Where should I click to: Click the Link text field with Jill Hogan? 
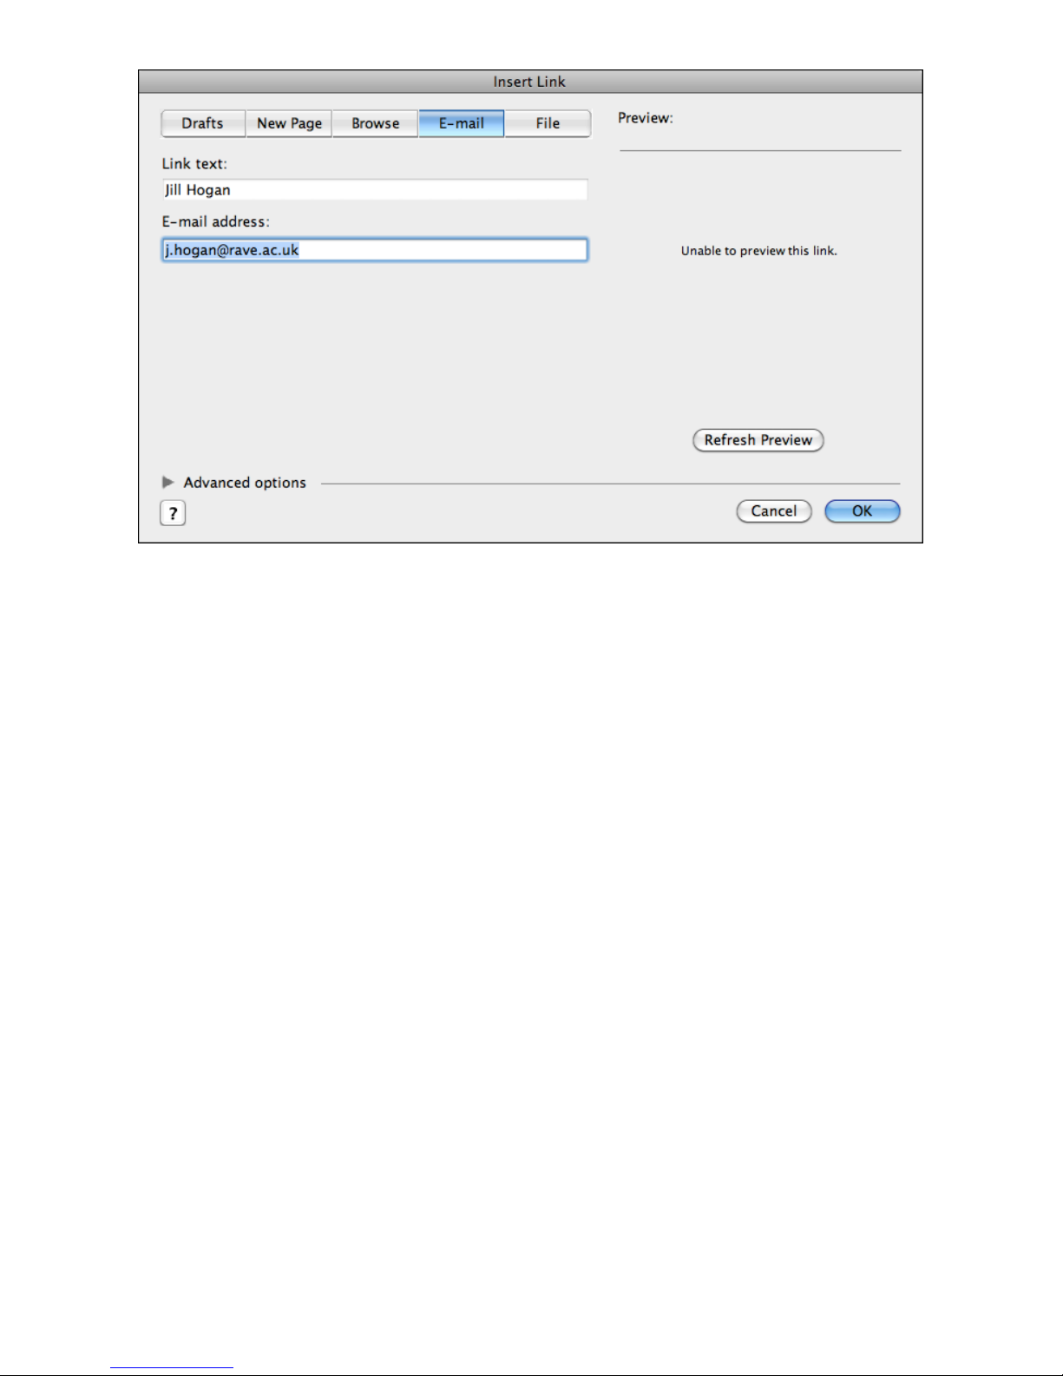click(x=375, y=190)
